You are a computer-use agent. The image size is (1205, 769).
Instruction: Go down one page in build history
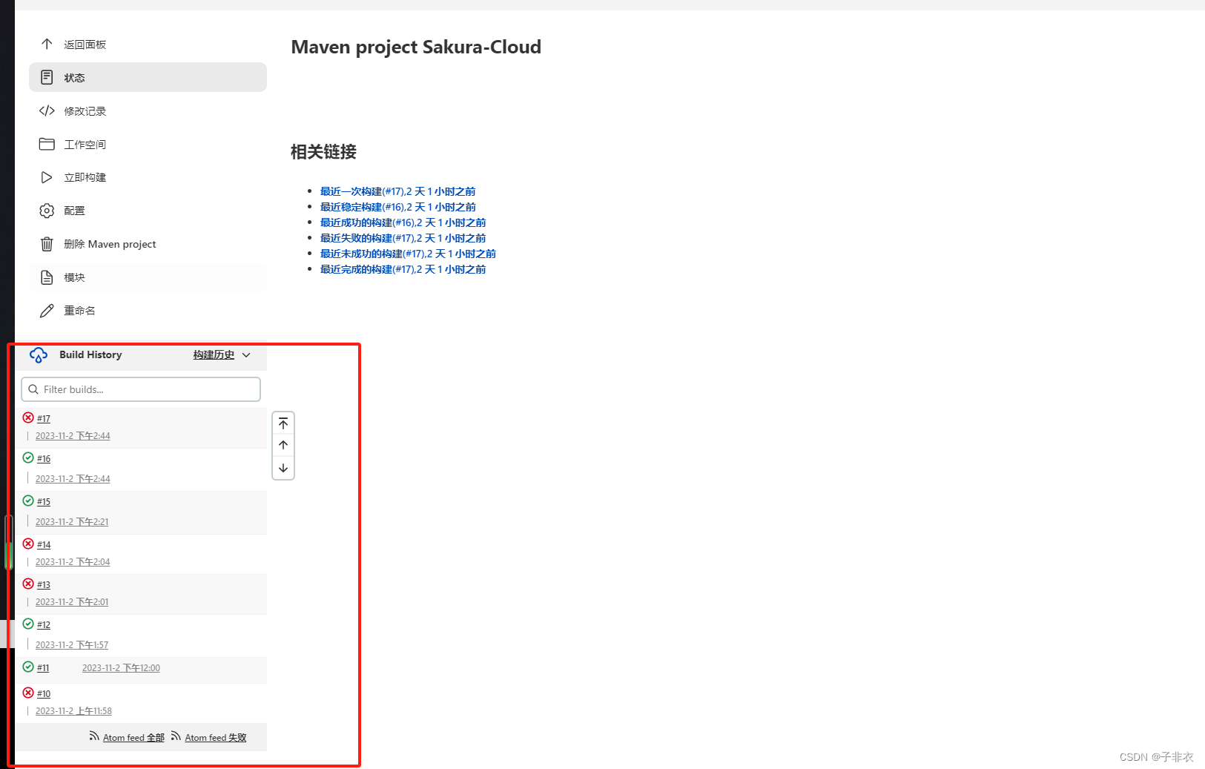pyautogui.click(x=283, y=468)
